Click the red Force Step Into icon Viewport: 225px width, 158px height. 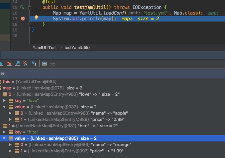[9, 64]
